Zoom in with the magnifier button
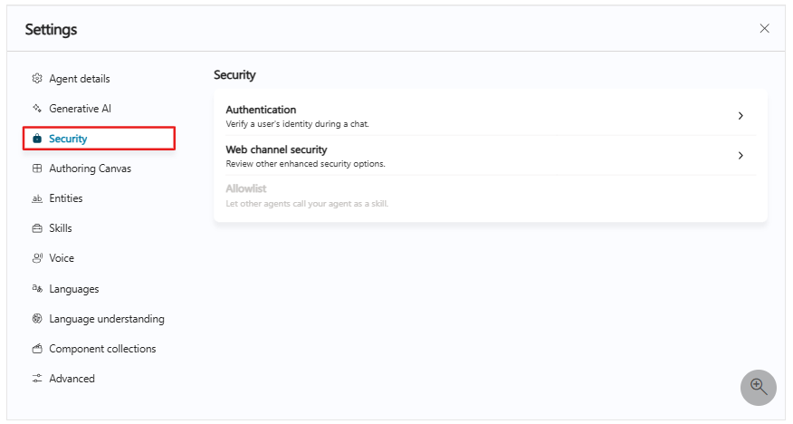 pos(758,388)
